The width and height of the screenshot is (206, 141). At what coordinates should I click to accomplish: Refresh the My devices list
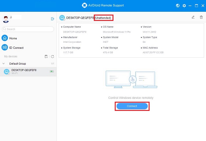(x=52, y=56)
